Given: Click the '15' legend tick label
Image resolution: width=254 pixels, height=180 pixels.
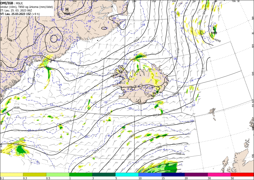Looking at the screenshot, I should click(163, 178).
